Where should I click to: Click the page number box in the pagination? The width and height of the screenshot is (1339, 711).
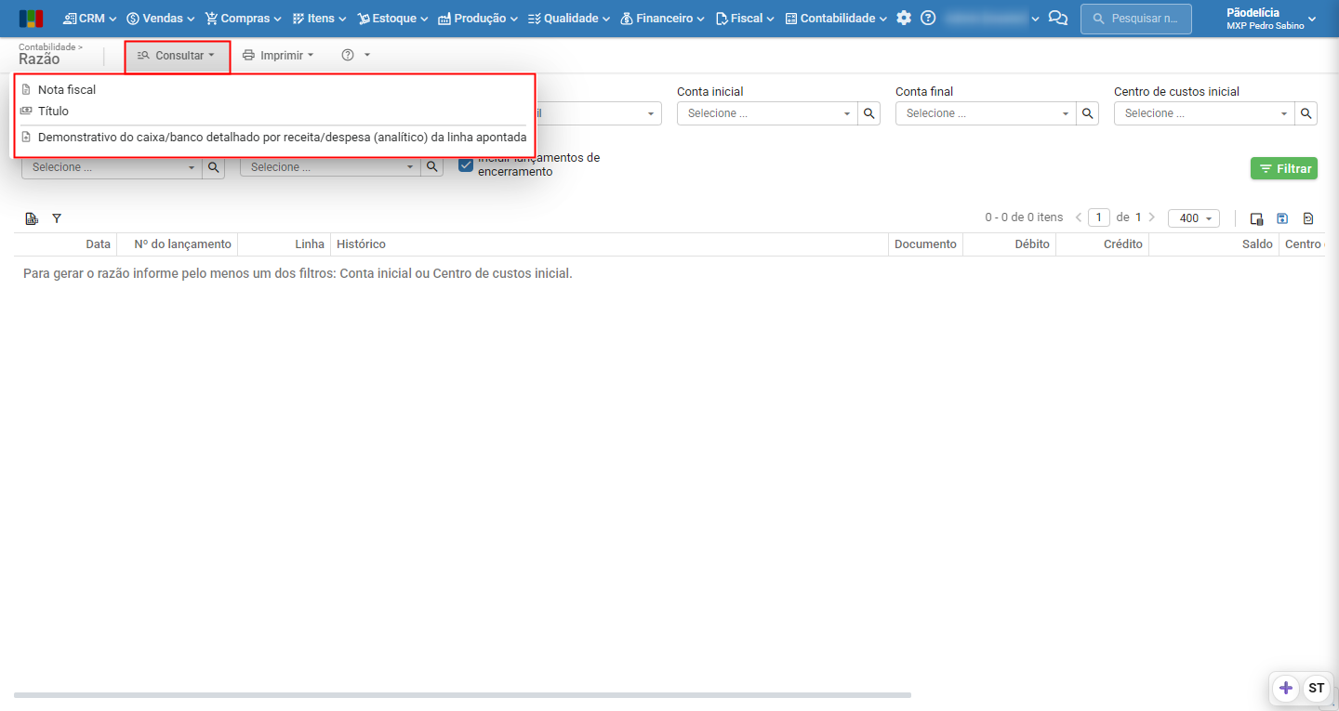coord(1100,217)
